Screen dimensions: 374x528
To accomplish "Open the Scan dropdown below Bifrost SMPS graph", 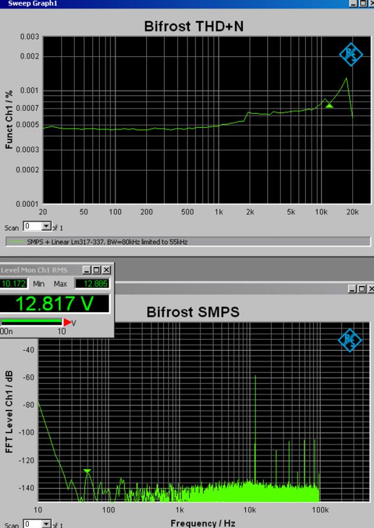I will coord(46,524).
